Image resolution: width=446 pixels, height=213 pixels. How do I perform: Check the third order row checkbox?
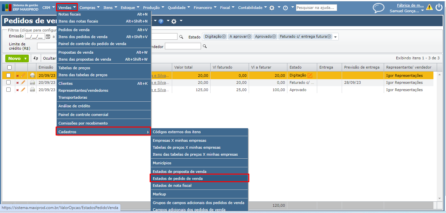pyautogui.click(x=9, y=90)
